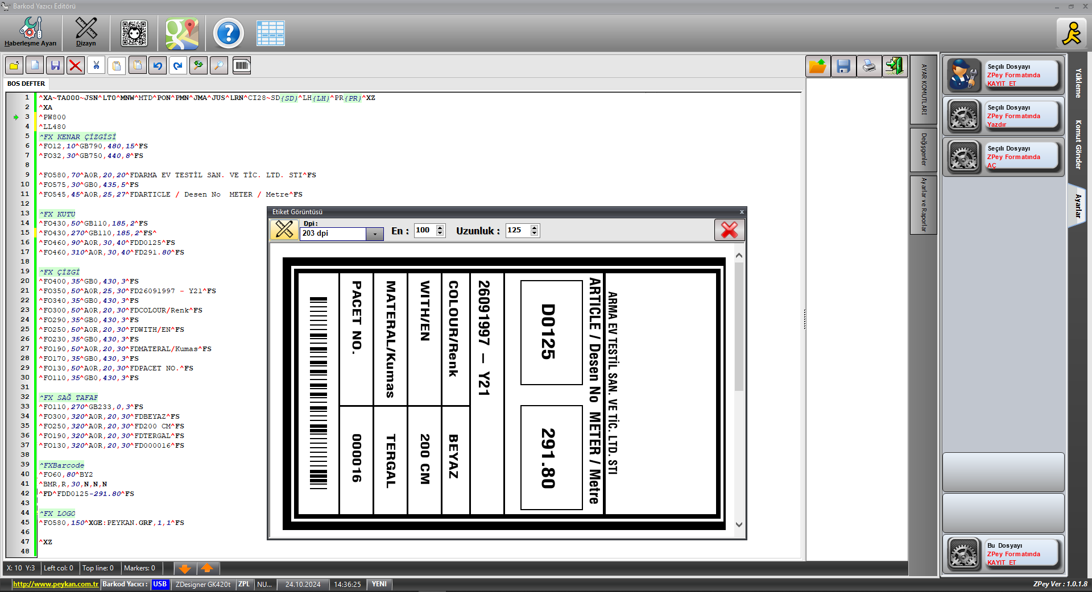
Task: Click the magnifying glass search icon
Action: click(x=218, y=66)
